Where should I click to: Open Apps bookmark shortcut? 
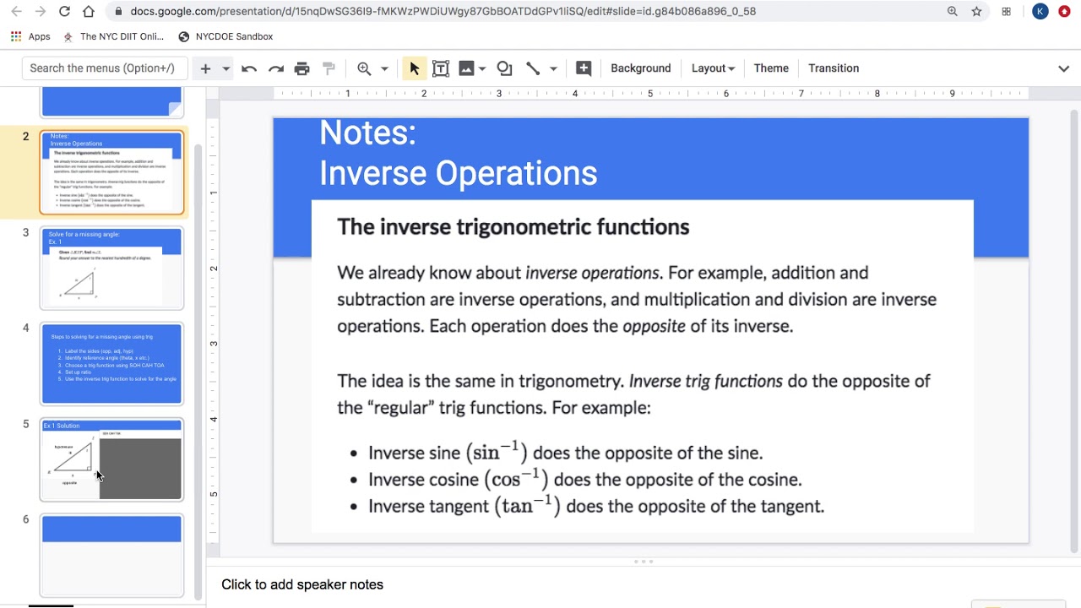point(30,37)
